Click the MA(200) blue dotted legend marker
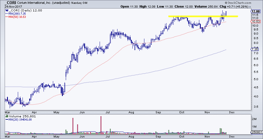This screenshot has height=139, width=263. (x=7, y=13)
